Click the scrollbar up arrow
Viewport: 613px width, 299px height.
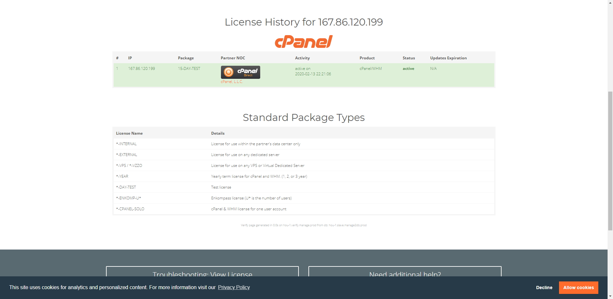coord(610,3)
